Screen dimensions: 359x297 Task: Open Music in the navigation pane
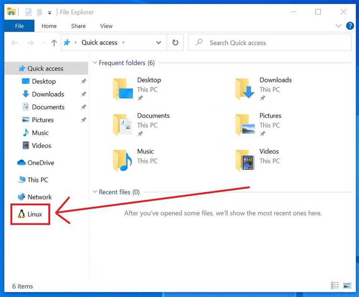(x=40, y=133)
